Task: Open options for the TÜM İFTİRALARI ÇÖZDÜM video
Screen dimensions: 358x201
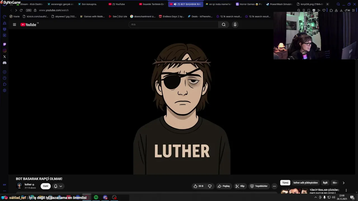Action: 346,190
